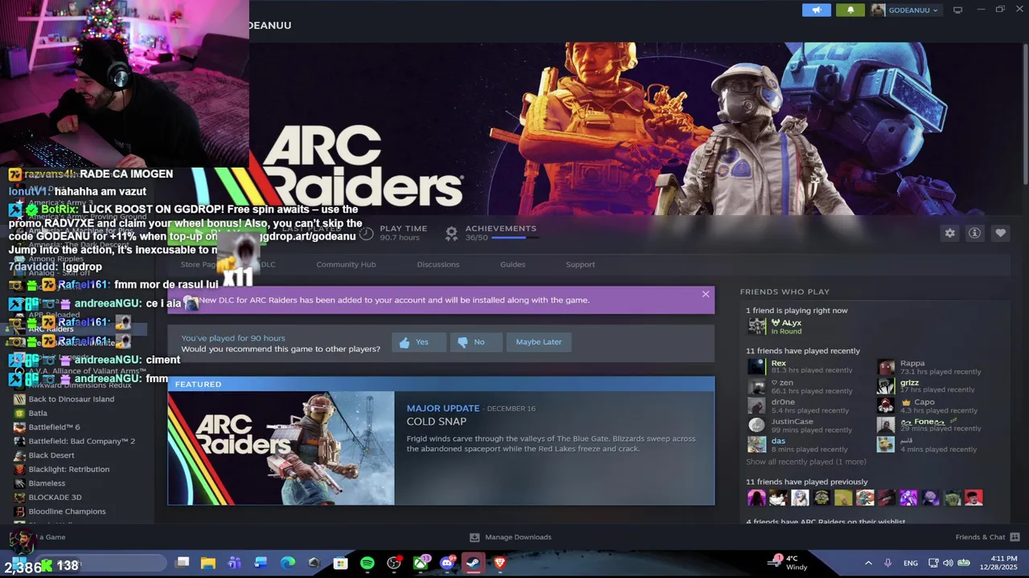The image size is (1029, 578).
Task: Dismiss the New DLC notification banner
Action: coord(706,294)
